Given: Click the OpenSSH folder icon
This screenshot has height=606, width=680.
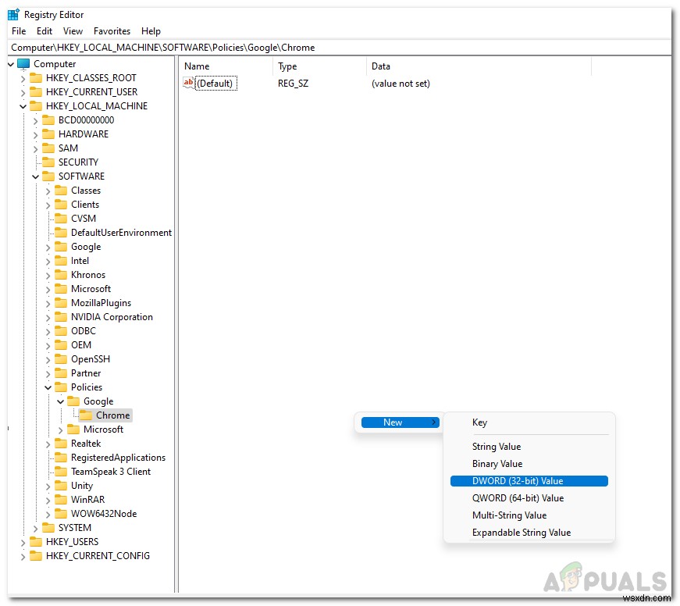Looking at the screenshot, I should (x=62, y=358).
